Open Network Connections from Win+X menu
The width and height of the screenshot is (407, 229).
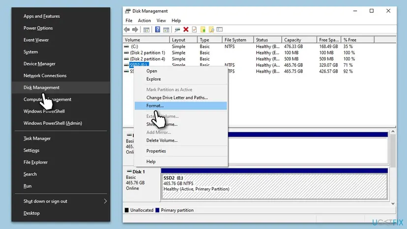61,76
